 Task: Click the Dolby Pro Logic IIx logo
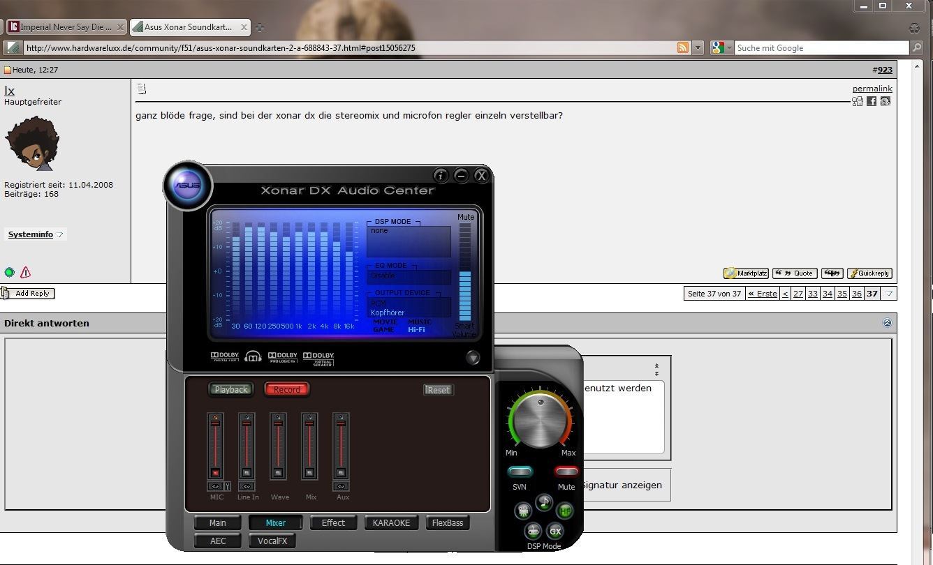283,357
